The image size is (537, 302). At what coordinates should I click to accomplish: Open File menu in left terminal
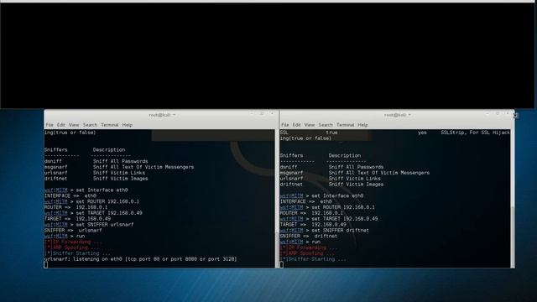[50, 125]
